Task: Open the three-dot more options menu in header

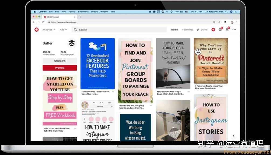Action: pos(234,30)
